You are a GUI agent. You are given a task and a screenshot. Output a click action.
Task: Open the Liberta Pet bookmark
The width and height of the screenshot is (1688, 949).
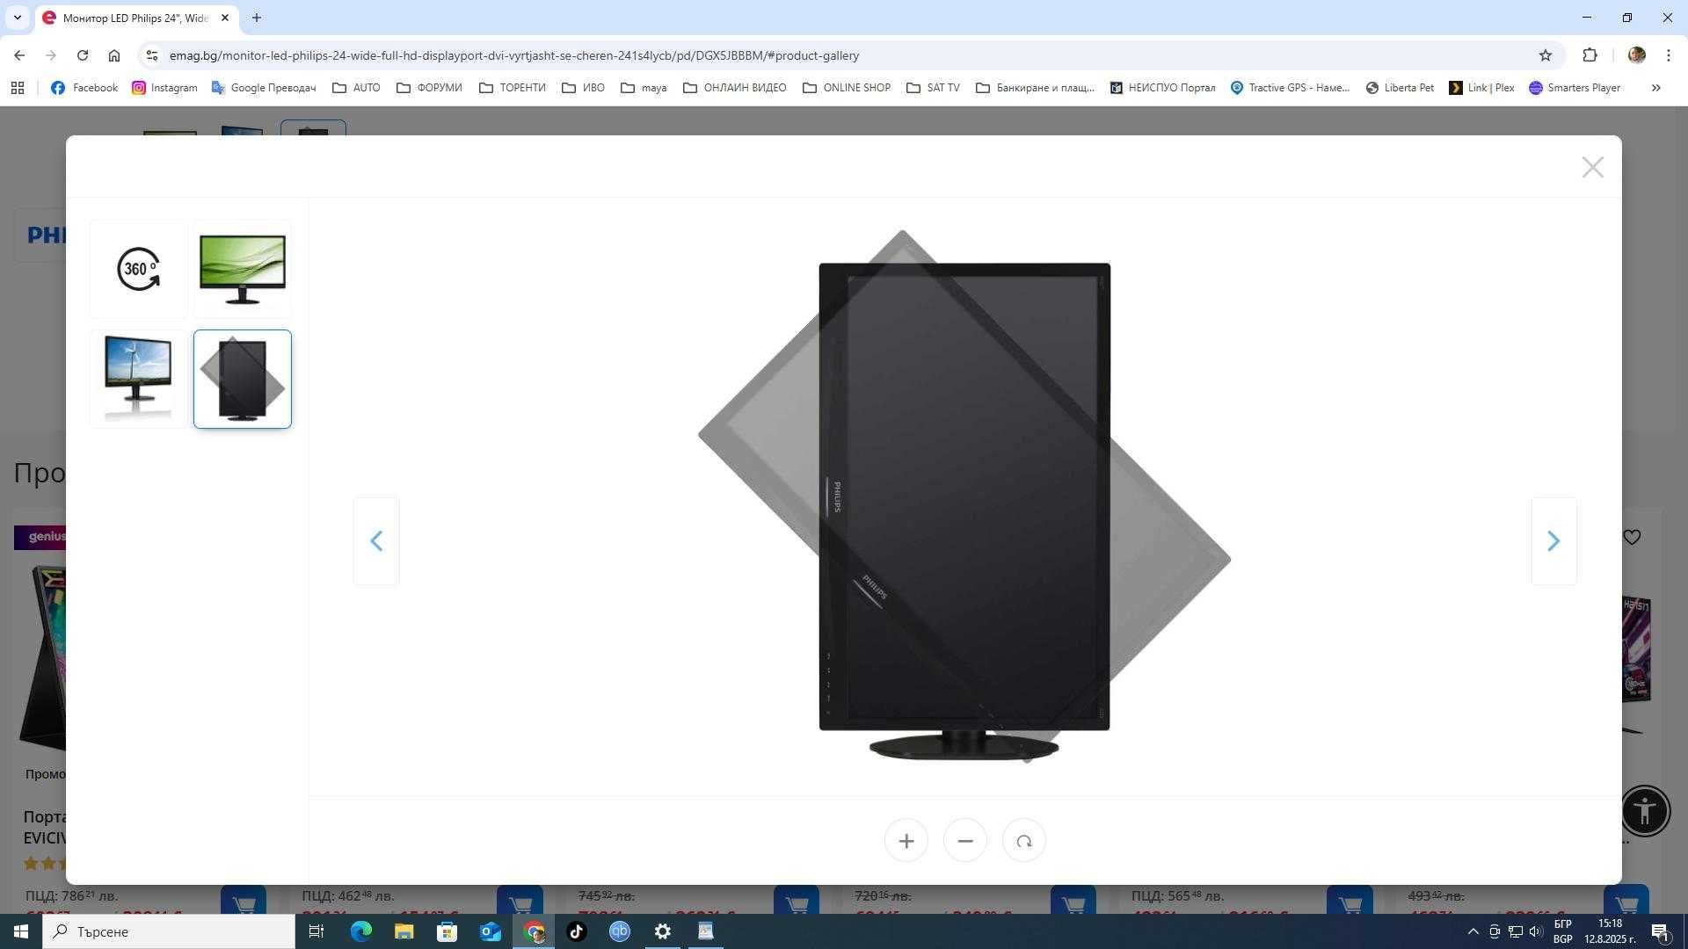coord(1400,88)
